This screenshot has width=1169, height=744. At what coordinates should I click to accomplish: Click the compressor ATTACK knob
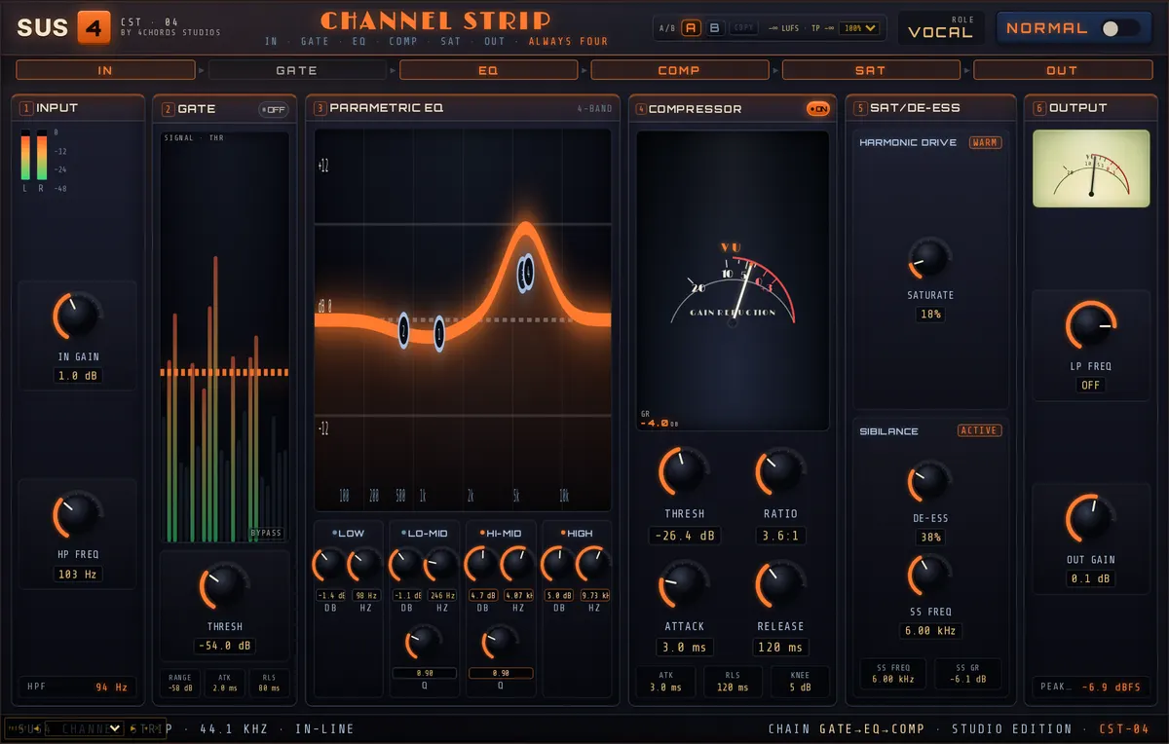[x=684, y=584]
